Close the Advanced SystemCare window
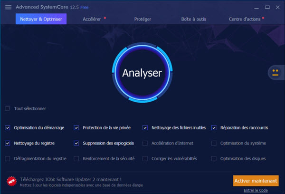 [277, 7]
